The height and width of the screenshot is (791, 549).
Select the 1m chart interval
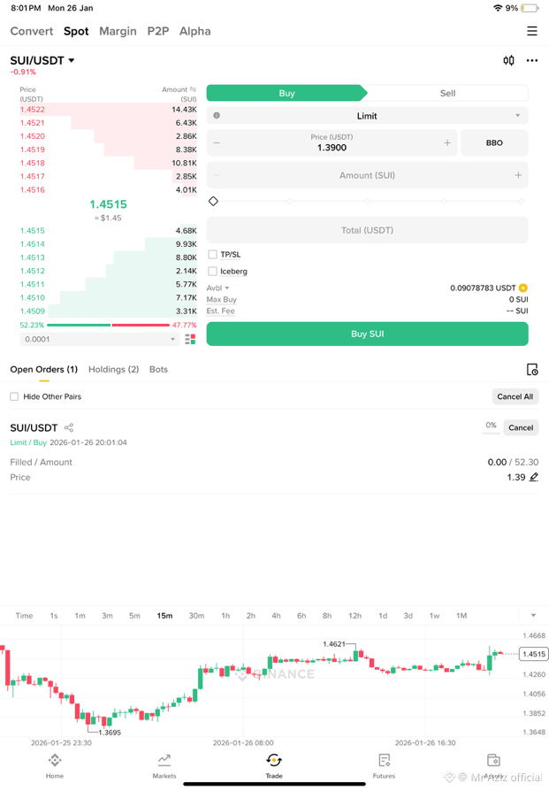click(x=80, y=616)
